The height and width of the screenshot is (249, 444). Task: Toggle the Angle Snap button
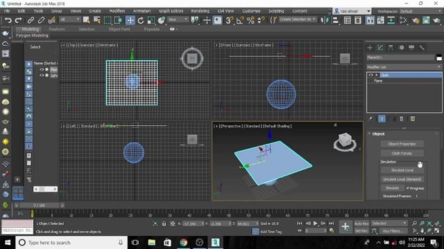tap(240, 20)
